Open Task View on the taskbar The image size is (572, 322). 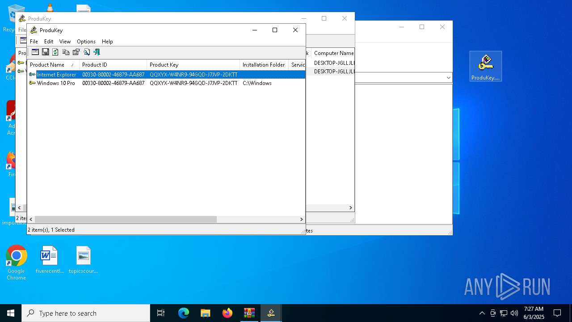click(x=161, y=313)
